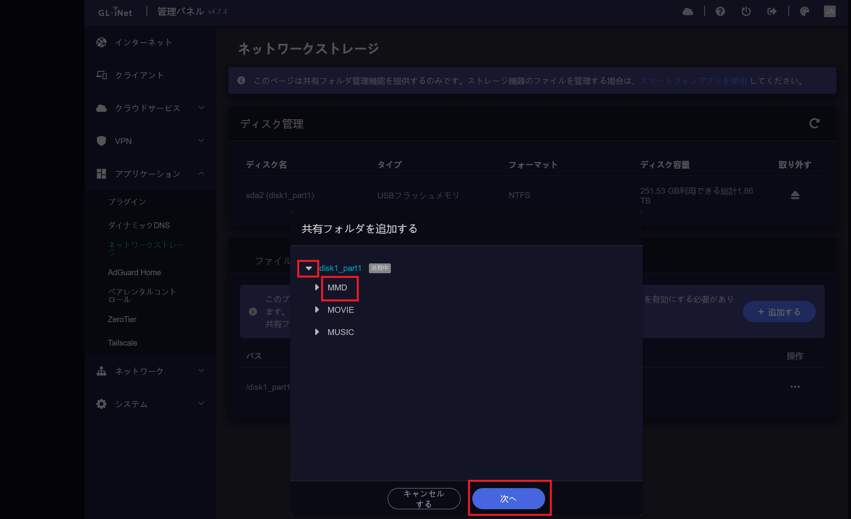Open the cloud status icon in top bar
This screenshot has height=519, width=851.
(x=688, y=11)
